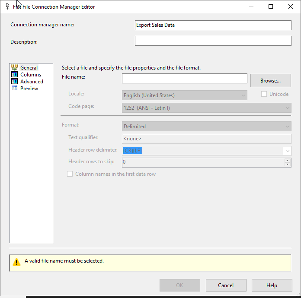The height and width of the screenshot is (298, 301).
Task: Click the yellow warning triangle icon
Action: (16, 262)
